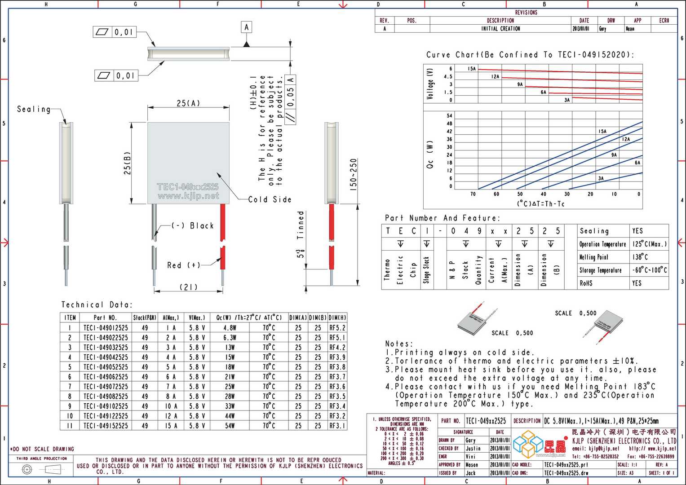Click the 'RF5.2' DIM(H) value
Image resolution: width=686 pixels, height=485 pixels.
point(337,328)
